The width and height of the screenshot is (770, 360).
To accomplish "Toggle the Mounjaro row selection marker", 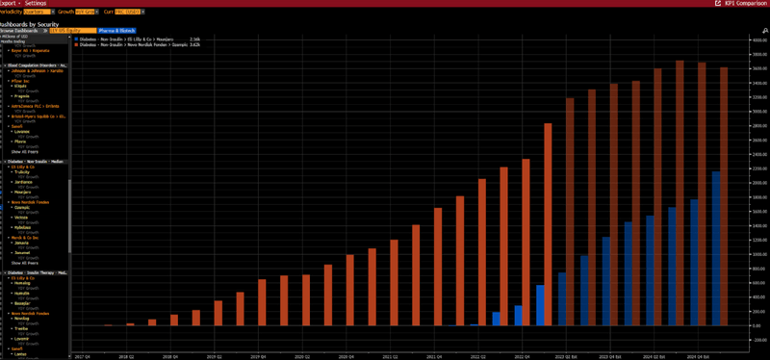I will pos(2,193).
